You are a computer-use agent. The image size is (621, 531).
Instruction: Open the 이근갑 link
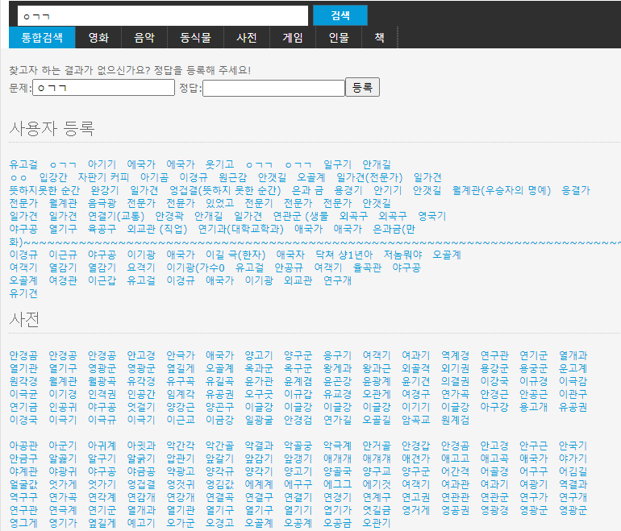[x=102, y=280]
